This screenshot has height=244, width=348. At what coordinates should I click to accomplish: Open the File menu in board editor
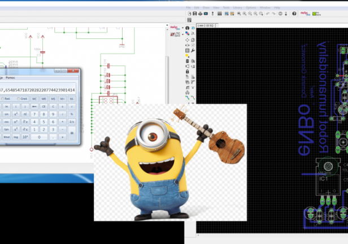tap(189, 7)
